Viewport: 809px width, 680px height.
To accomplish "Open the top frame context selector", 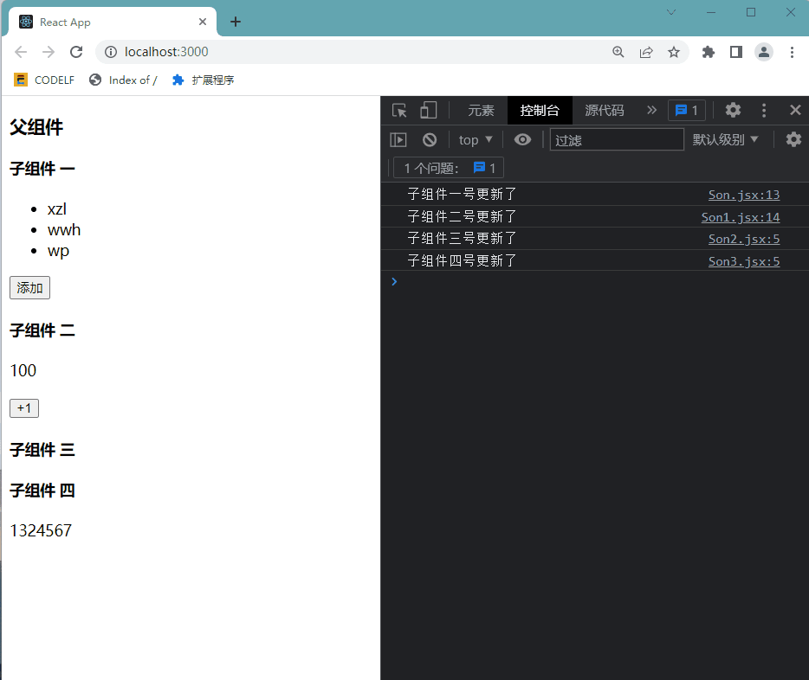I will point(475,139).
